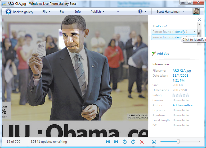Click Add an author link
Screen dimensions: 206x148
point(183,105)
